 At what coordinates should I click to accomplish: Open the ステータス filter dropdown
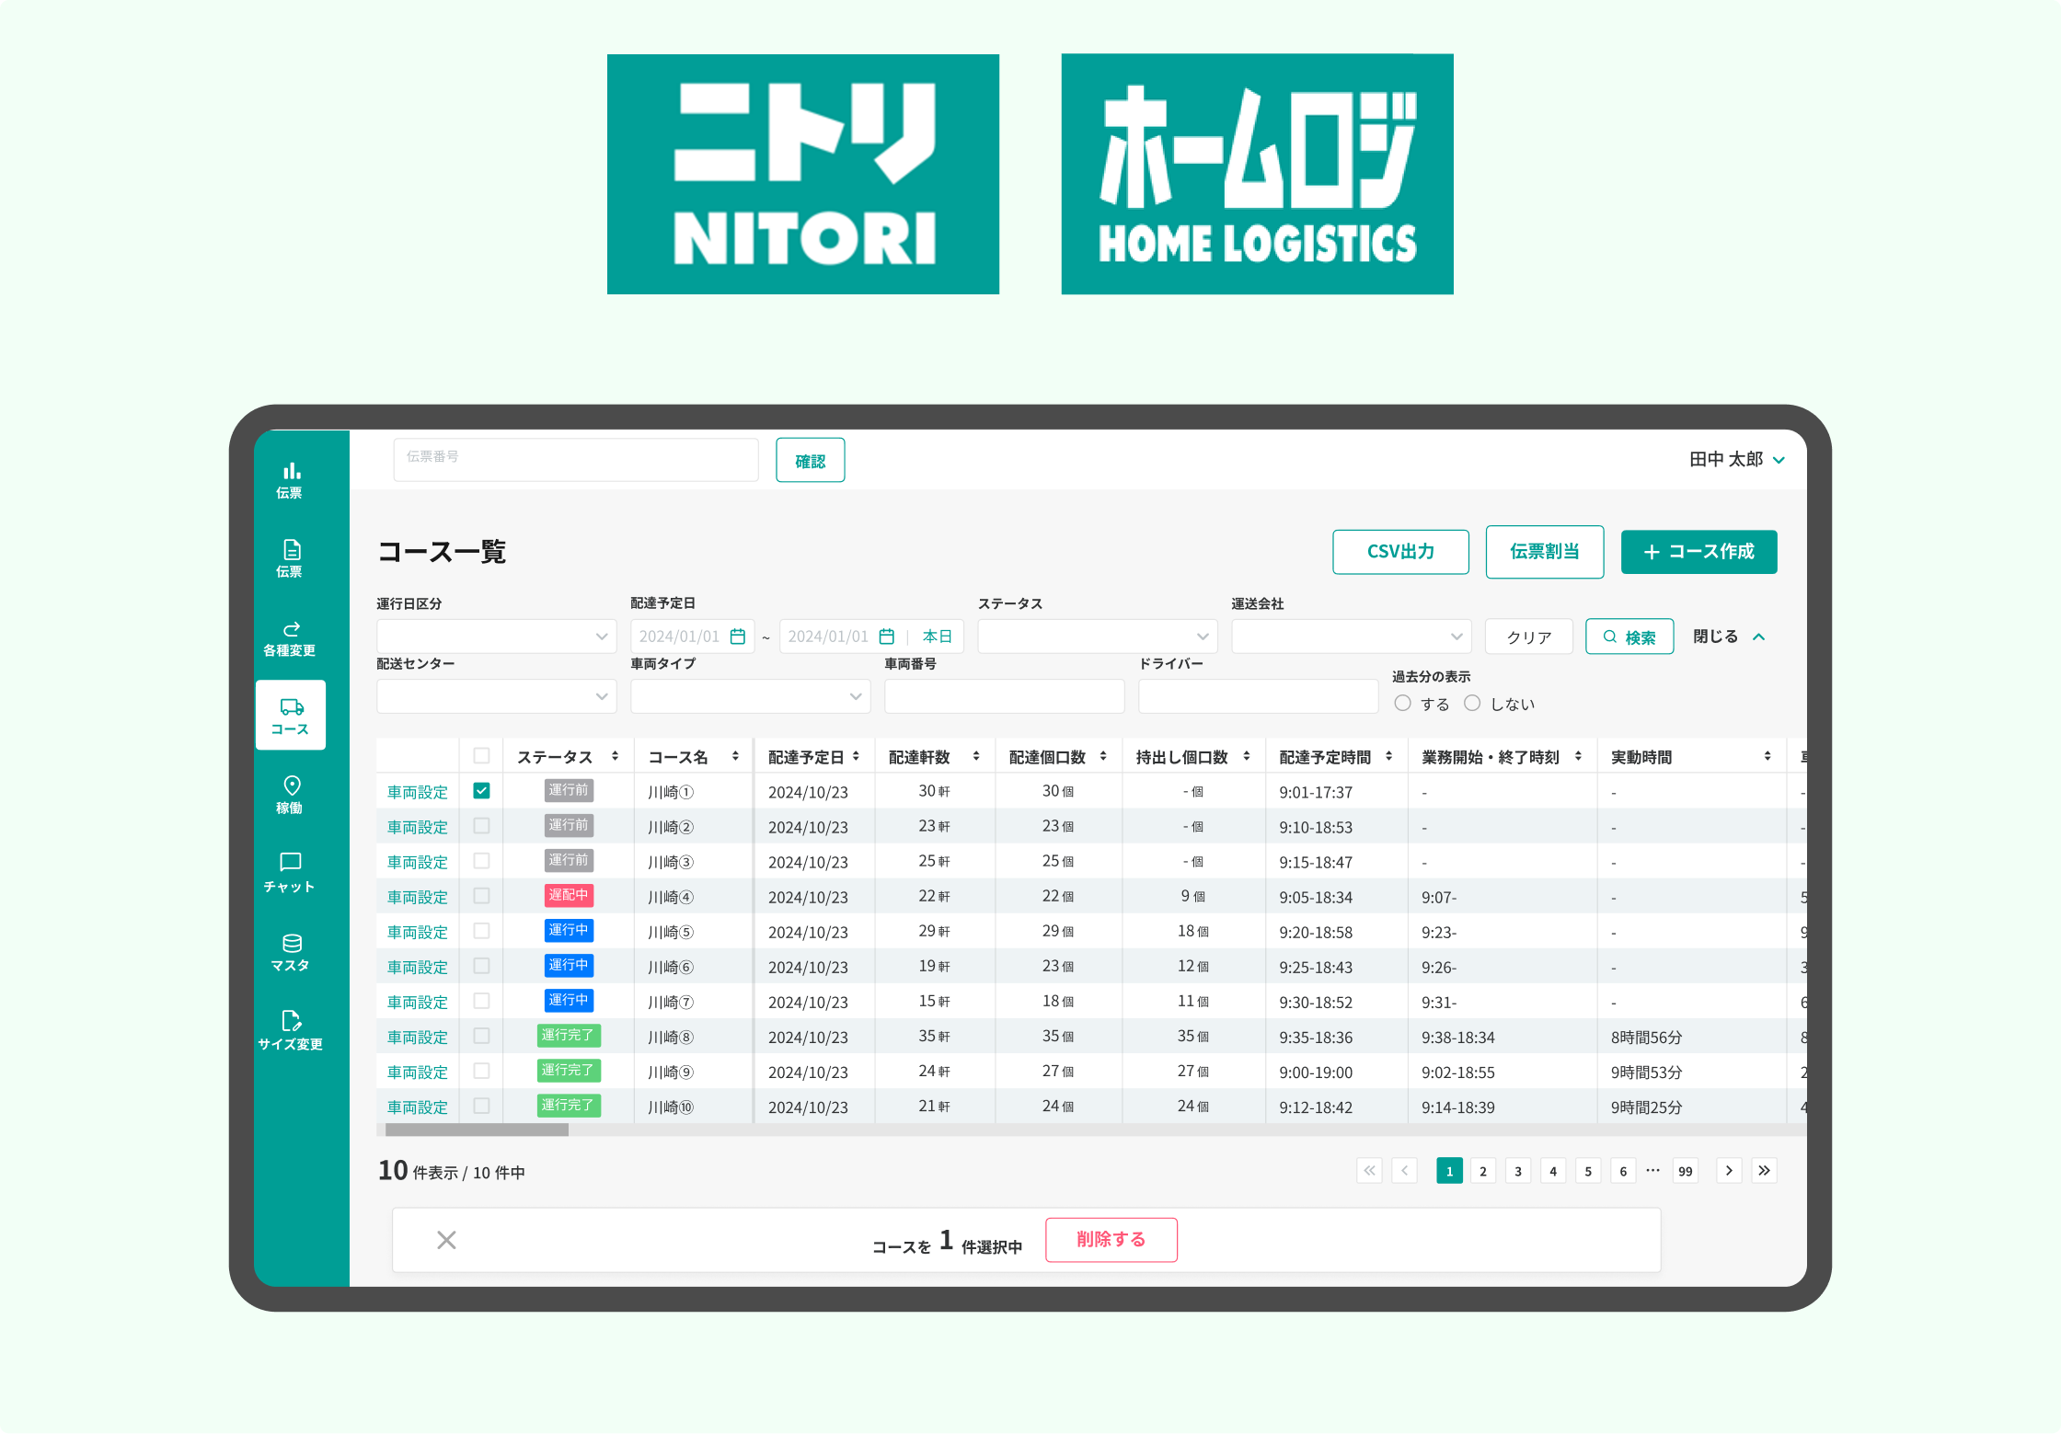1097,637
